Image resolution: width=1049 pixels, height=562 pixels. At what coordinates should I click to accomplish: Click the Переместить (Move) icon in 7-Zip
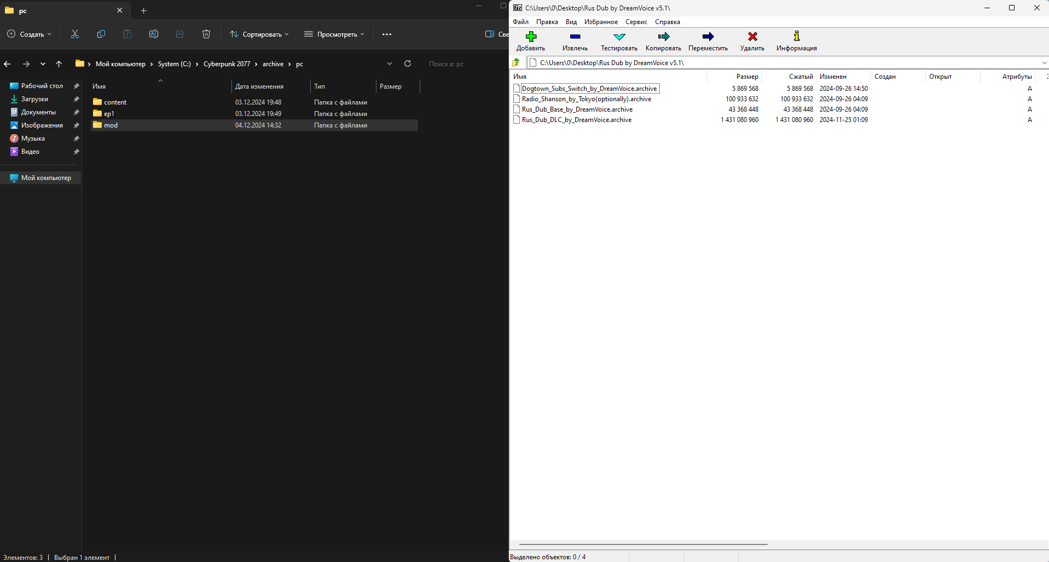[x=708, y=37]
